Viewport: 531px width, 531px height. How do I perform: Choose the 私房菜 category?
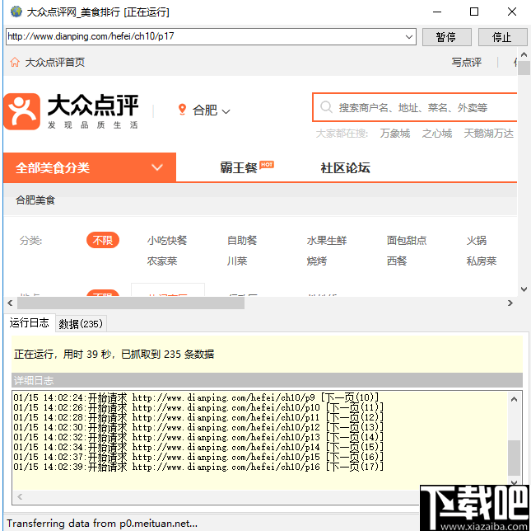[482, 261]
